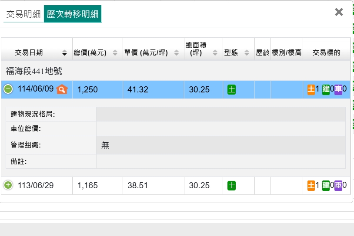Screen dimensions: 354x236
Task: Click purple 車 badge in 113/06/29 row
Action: pos(338,186)
